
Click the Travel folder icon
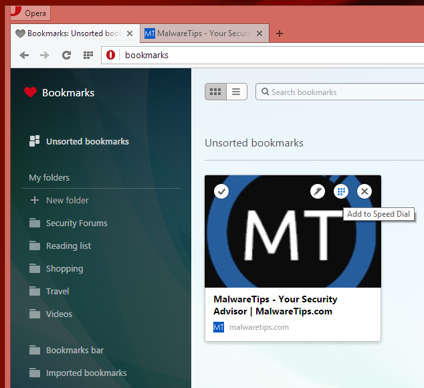(x=35, y=291)
